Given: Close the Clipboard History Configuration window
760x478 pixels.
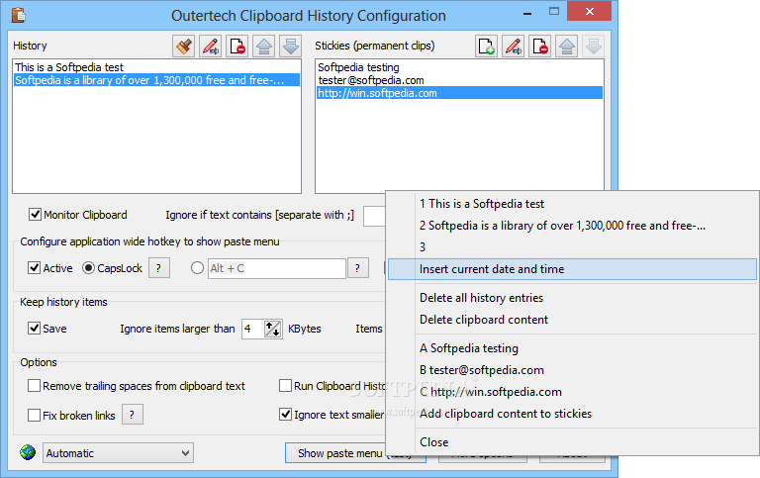Looking at the screenshot, I should 589,11.
